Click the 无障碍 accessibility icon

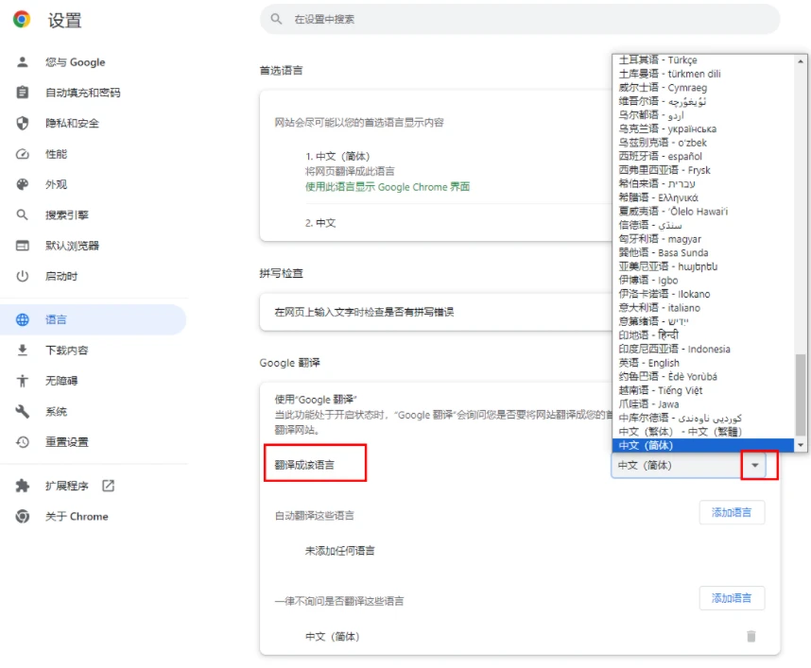tap(23, 381)
